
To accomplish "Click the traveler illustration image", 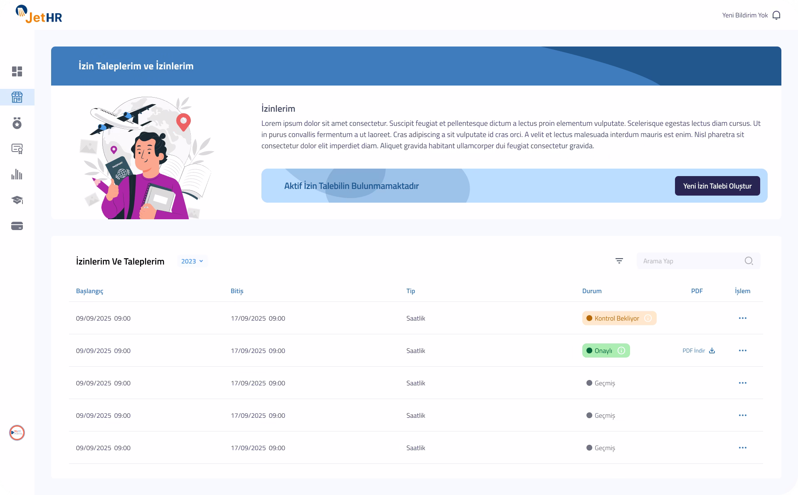I will (x=146, y=158).
